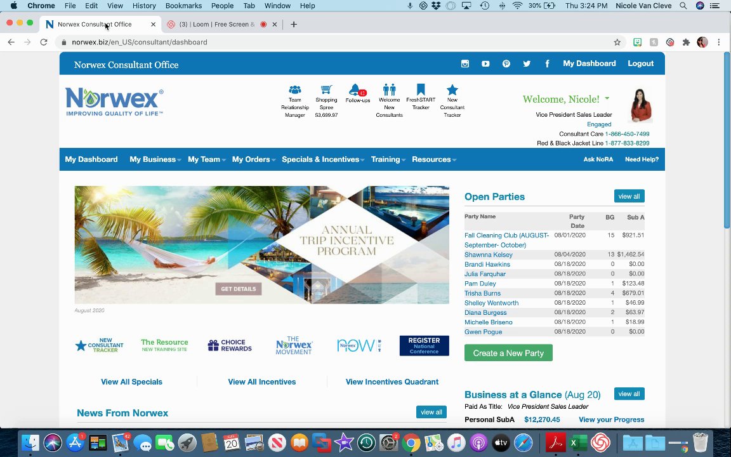Expand the My Orders menu
The height and width of the screenshot is (457, 731).
[254, 159]
